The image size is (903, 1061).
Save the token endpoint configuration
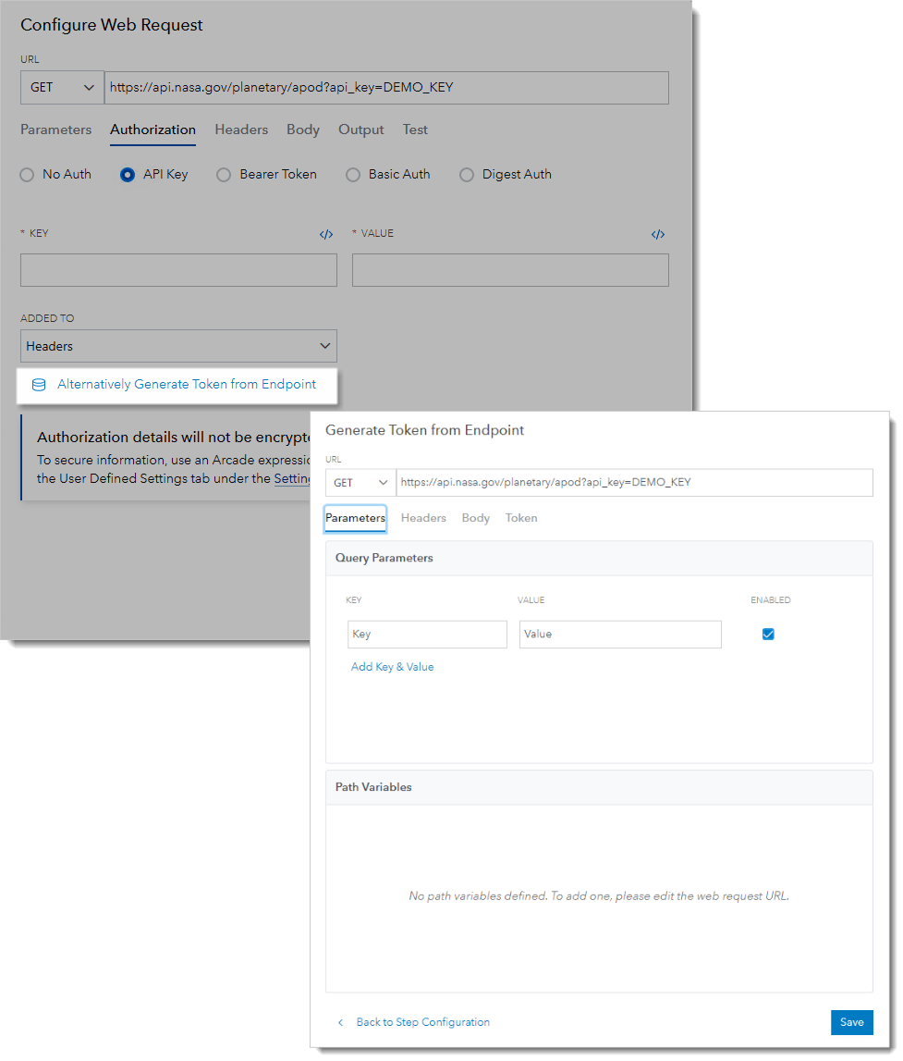click(x=851, y=1021)
